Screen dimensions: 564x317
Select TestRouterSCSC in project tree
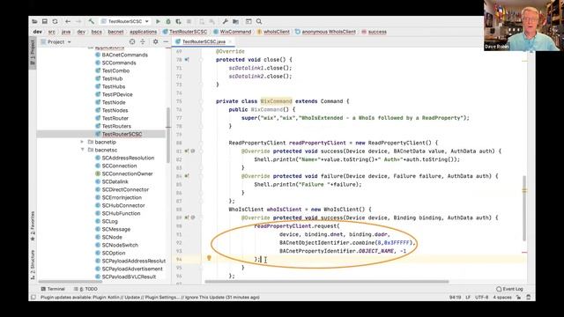tap(122, 134)
